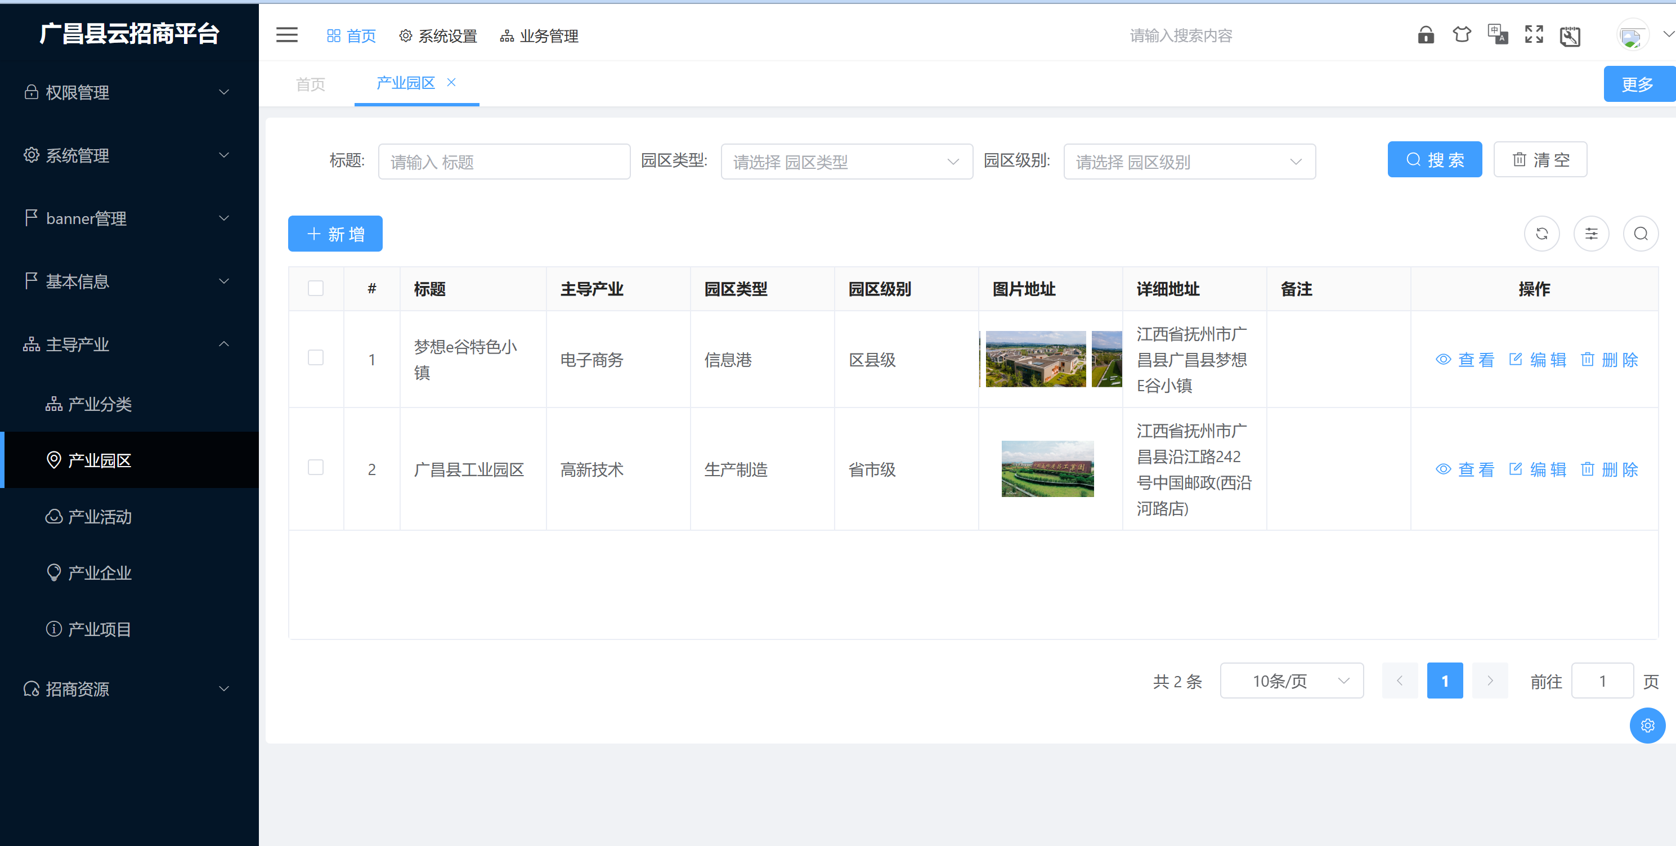Open 系统设置 top menu
Image resolution: width=1676 pixels, height=846 pixels.
tap(438, 36)
